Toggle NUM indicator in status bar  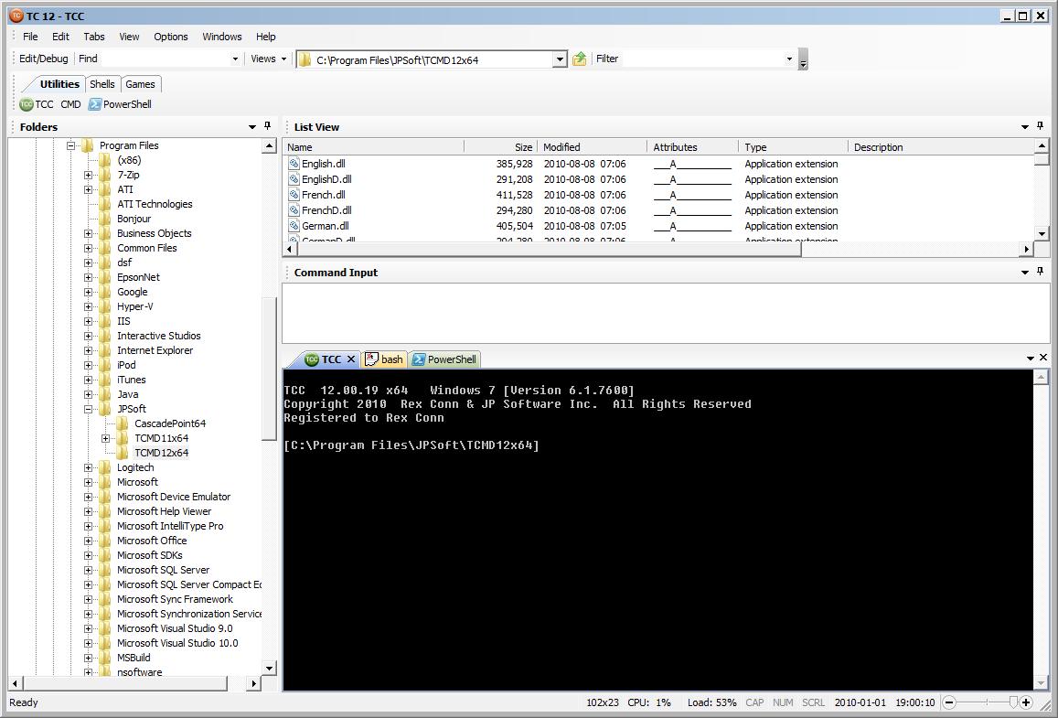[x=783, y=702]
